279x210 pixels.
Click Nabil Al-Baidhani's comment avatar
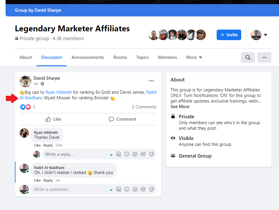coord(24,168)
